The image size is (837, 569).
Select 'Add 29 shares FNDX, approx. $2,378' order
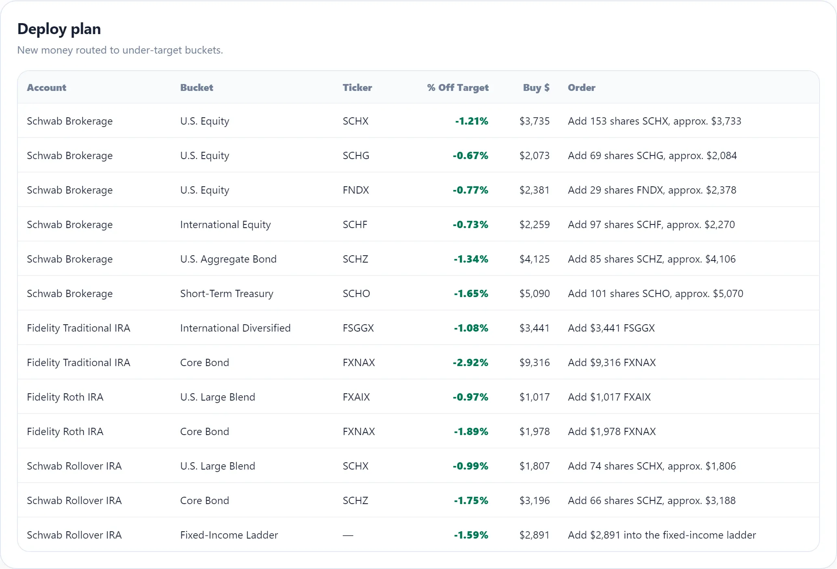coord(652,190)
